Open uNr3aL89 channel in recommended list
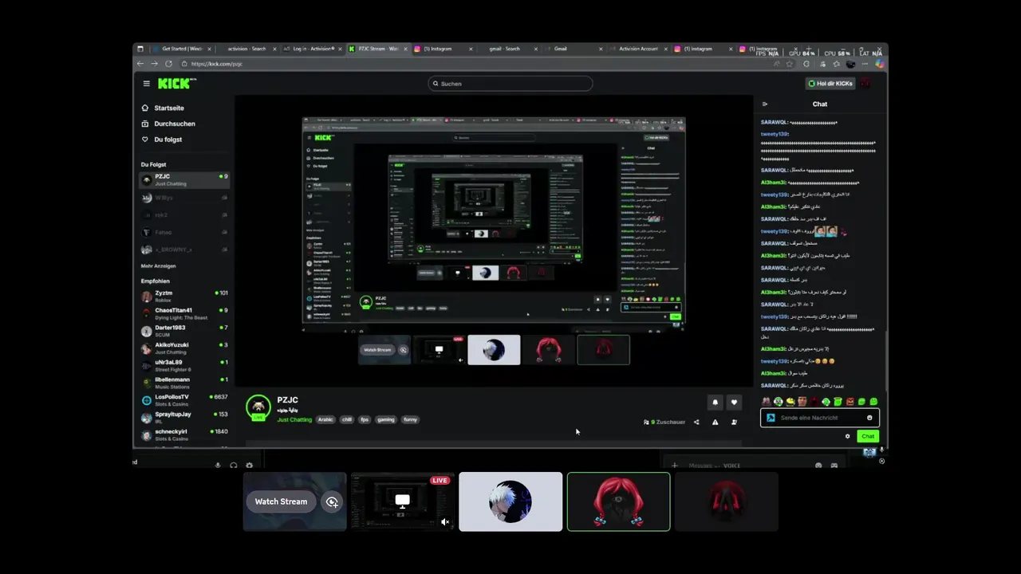1021x574 pixels. (184, 365)
